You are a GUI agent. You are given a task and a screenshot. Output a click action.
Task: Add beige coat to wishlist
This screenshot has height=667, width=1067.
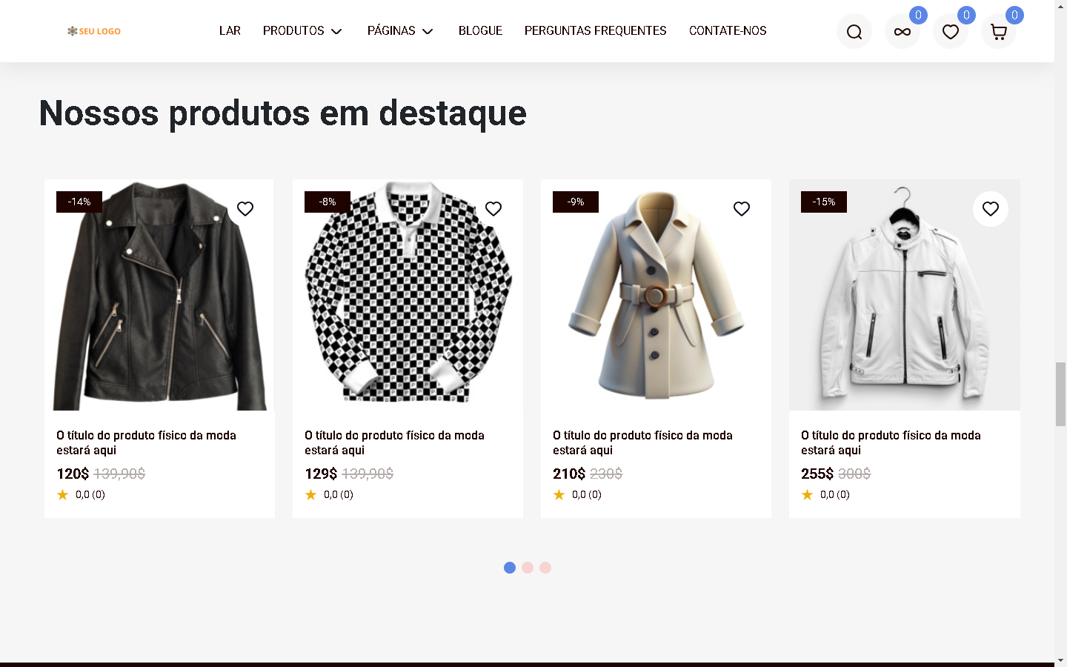coord(742,209)
